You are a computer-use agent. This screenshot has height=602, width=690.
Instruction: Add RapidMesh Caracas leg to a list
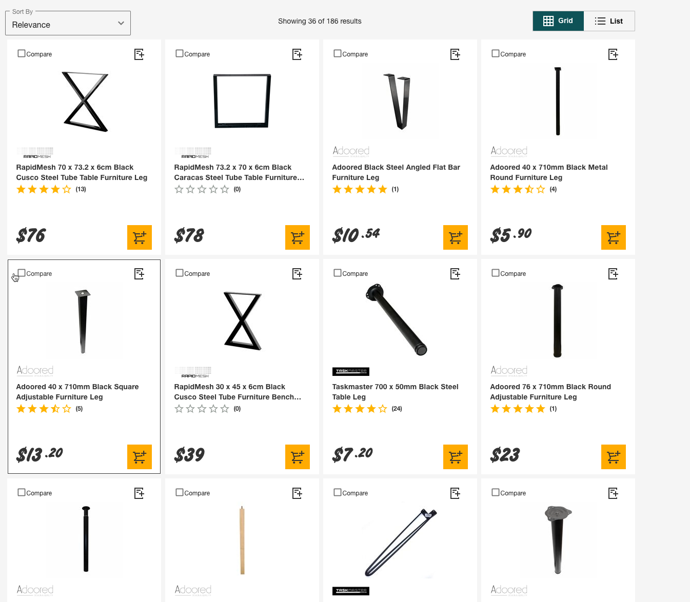click(297, 54)
